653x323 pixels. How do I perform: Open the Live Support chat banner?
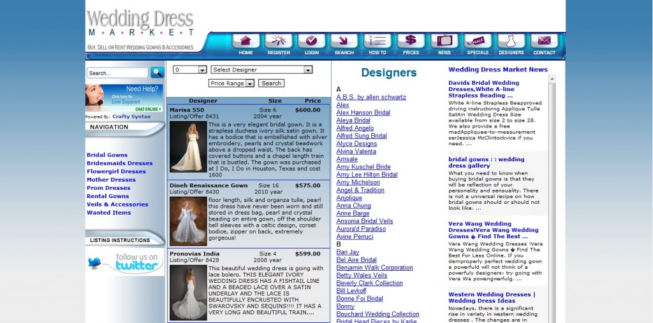point(124,98)
